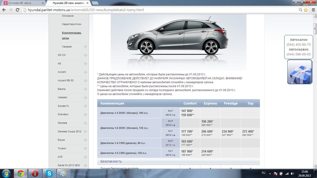Viewport: 317px width, 178px height.
Task: Select Accent in the model menu
Action: click(x=62, y=72)
